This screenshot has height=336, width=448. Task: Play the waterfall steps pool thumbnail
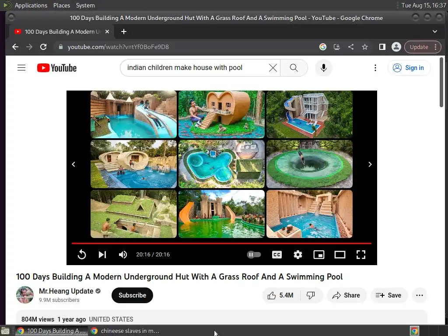tap(309, 213)
